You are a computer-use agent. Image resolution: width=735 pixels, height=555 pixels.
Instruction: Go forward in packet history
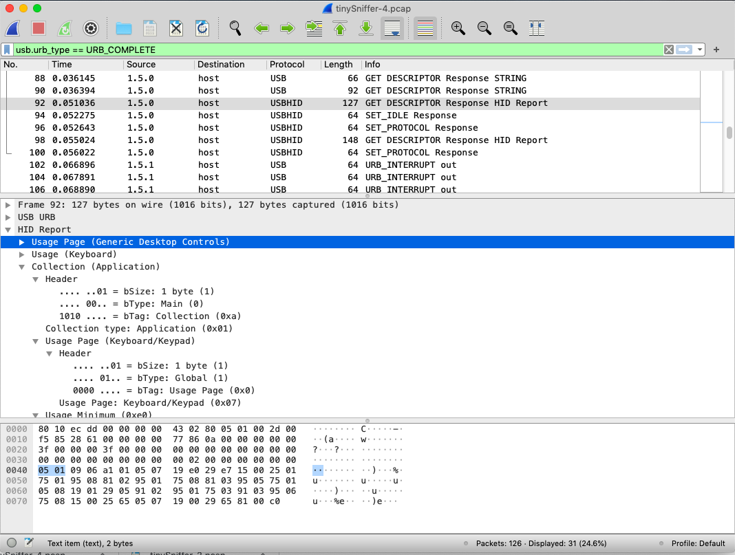[288, 29]
